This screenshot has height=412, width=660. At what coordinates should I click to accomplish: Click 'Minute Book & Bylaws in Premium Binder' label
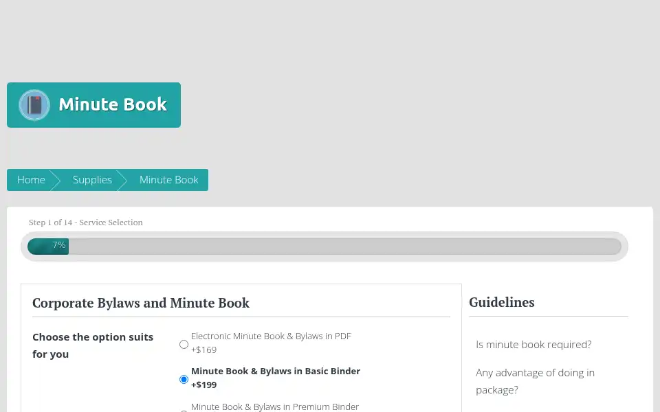pos(275,407)
